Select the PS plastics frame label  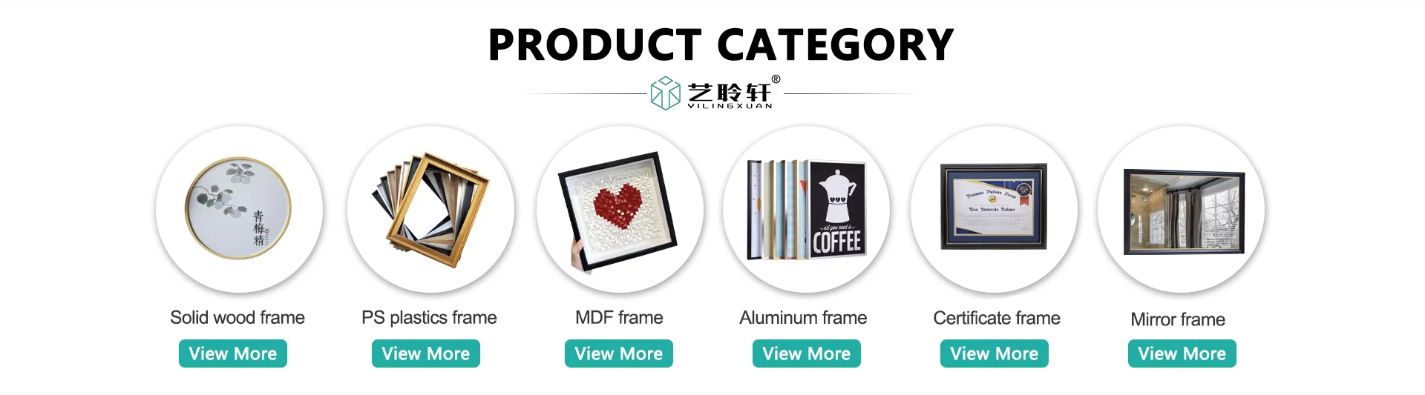point(429,318)
